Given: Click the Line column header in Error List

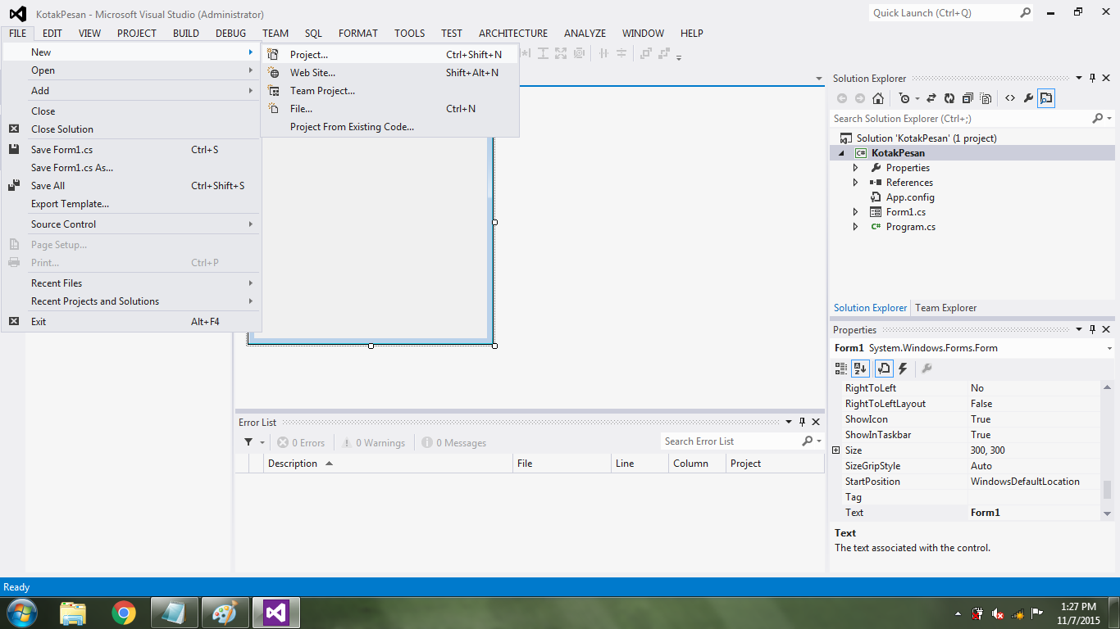Looking at the screenshot, I should [x=640, y=464].
